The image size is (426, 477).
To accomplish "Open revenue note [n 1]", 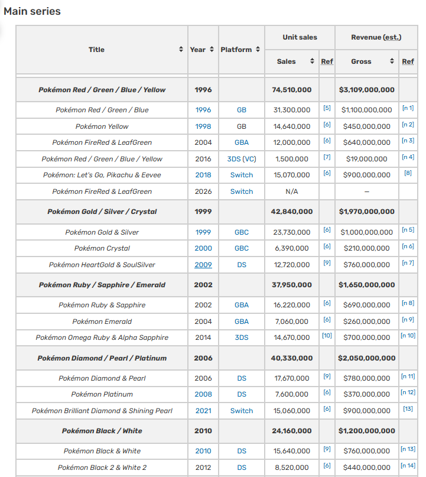I will click(408, 108).
